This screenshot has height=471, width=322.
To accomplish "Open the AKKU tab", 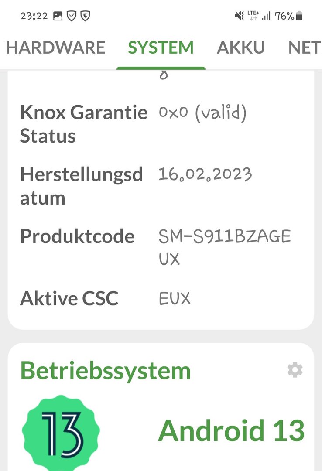I will click(241, 48).
